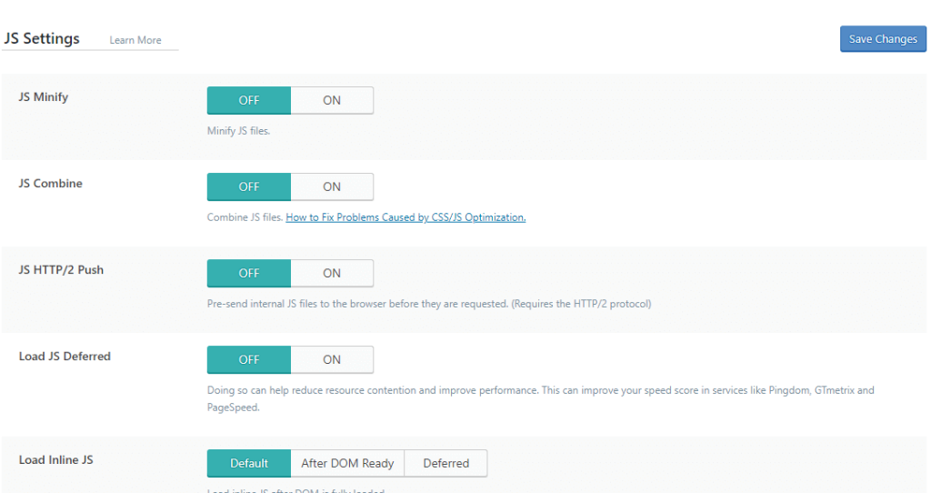Viewport: 931px width, 493px height.
Task: Click the 'Doing so can help reduce resource contention' description
Action: click(540, 398)
